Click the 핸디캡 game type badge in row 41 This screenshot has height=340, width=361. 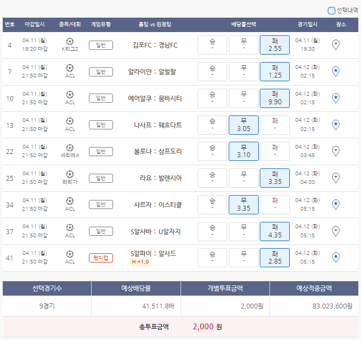click(101, 258)
